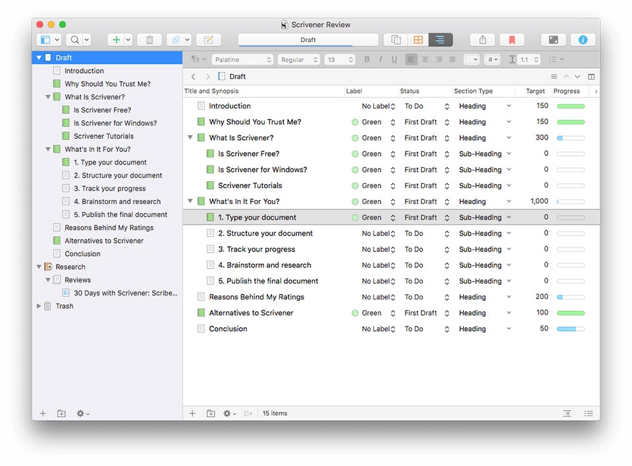632x466 pixels.
Task: Collapse the What's In It For You? outline row
Action: coord(190,201)
